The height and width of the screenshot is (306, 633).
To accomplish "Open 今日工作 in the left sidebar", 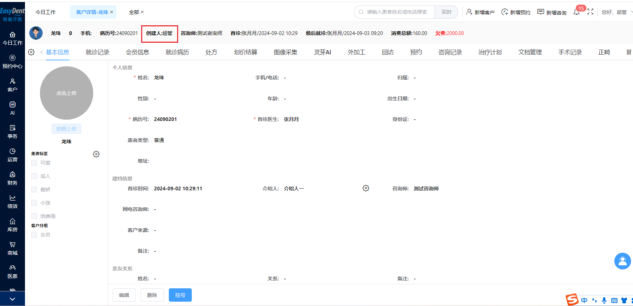I will point(12,38).
